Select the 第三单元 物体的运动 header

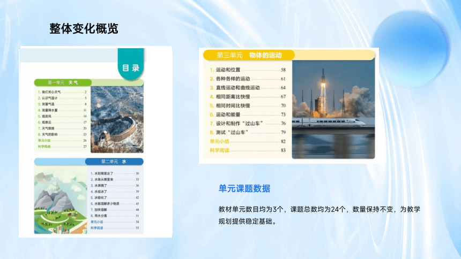pyautogui.click(x=249, y=55)
